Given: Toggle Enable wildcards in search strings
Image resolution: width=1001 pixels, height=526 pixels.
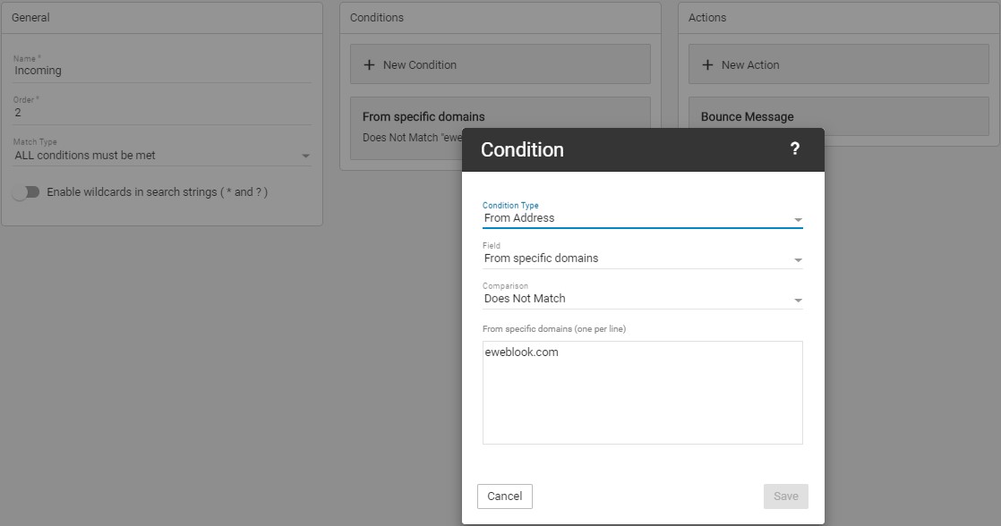Looking at the screenshot, I should coord(26,192).
